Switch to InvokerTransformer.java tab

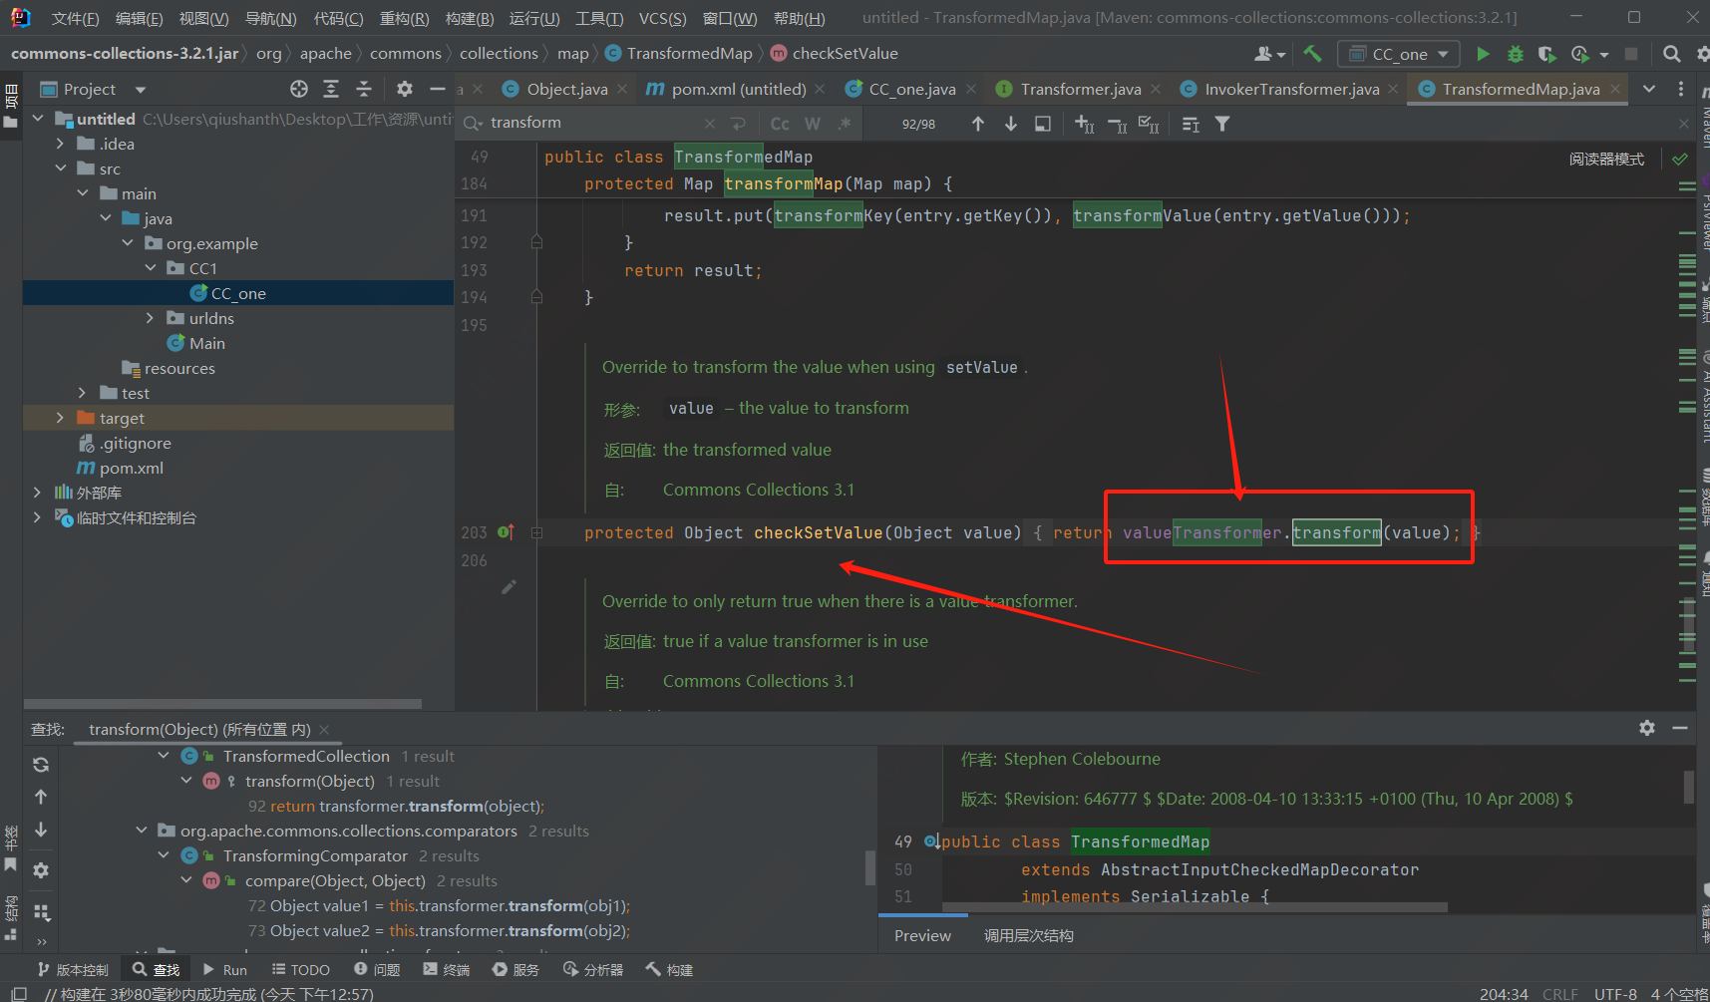click(x=1291, y=90)
